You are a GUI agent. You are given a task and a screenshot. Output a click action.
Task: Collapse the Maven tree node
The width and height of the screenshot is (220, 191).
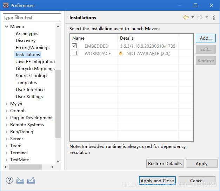coord(6,27)
